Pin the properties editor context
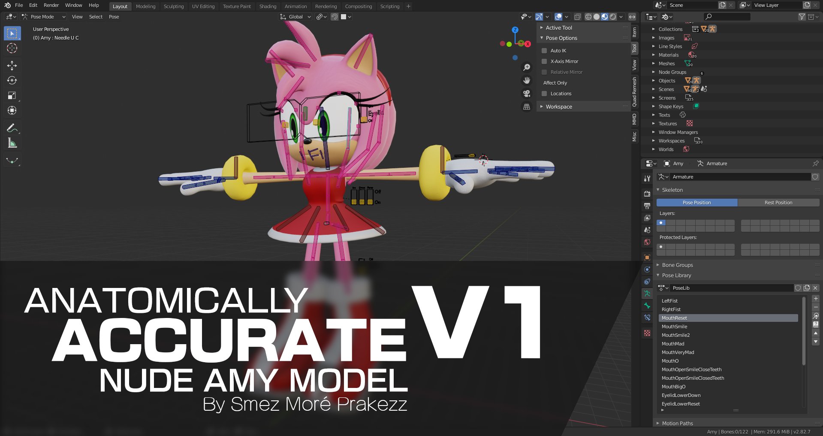Image resolution: width=823 pixels, height=436 pixels. (815, 163)
